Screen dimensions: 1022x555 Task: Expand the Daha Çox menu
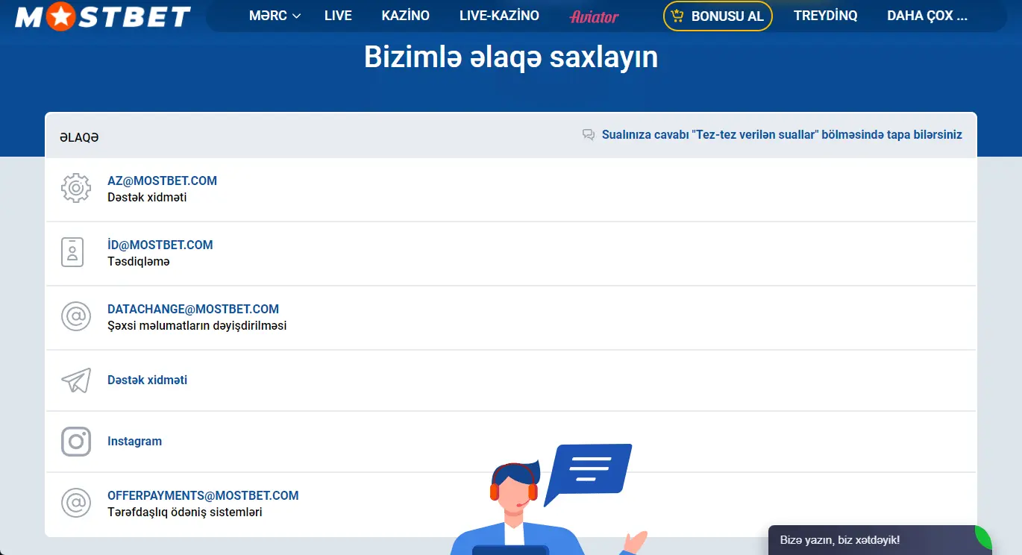click(927, 16)
